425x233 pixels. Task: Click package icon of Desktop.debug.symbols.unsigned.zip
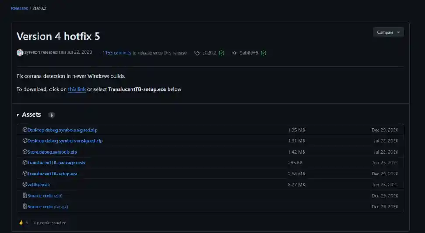coord(24,140)
